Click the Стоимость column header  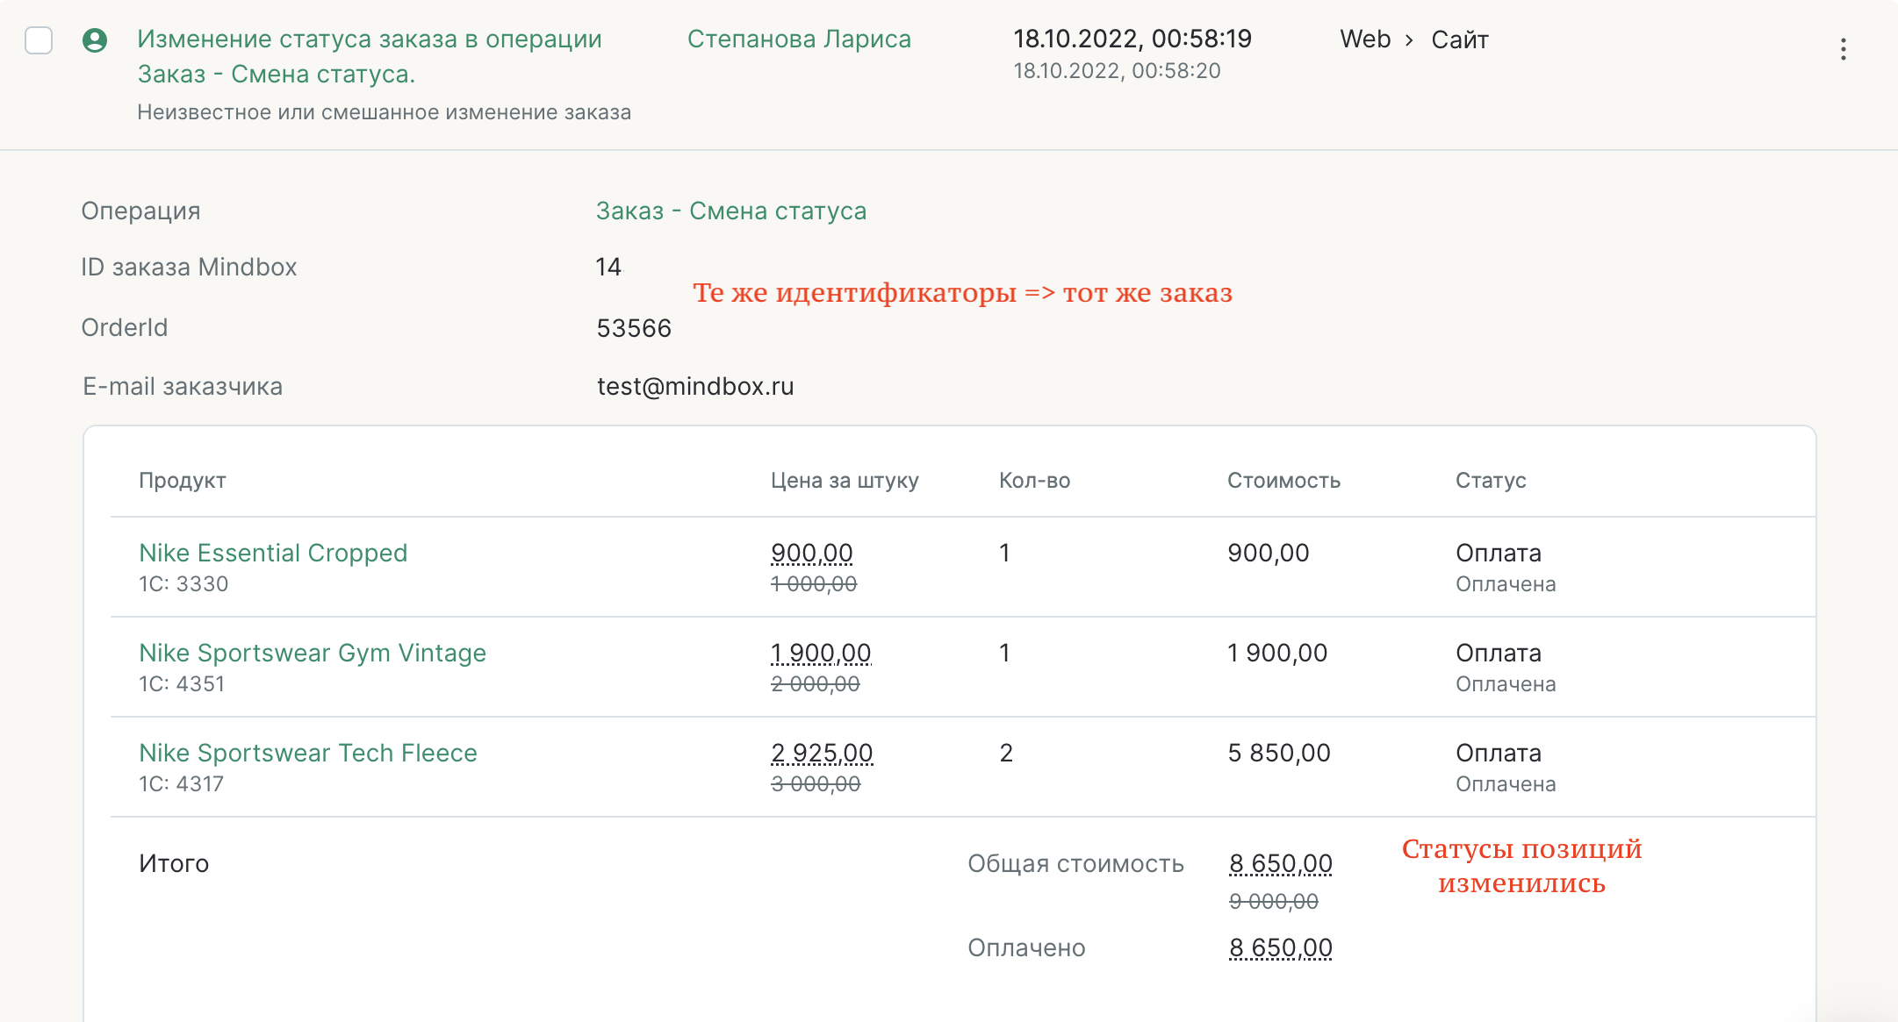tap(1283, 480)
